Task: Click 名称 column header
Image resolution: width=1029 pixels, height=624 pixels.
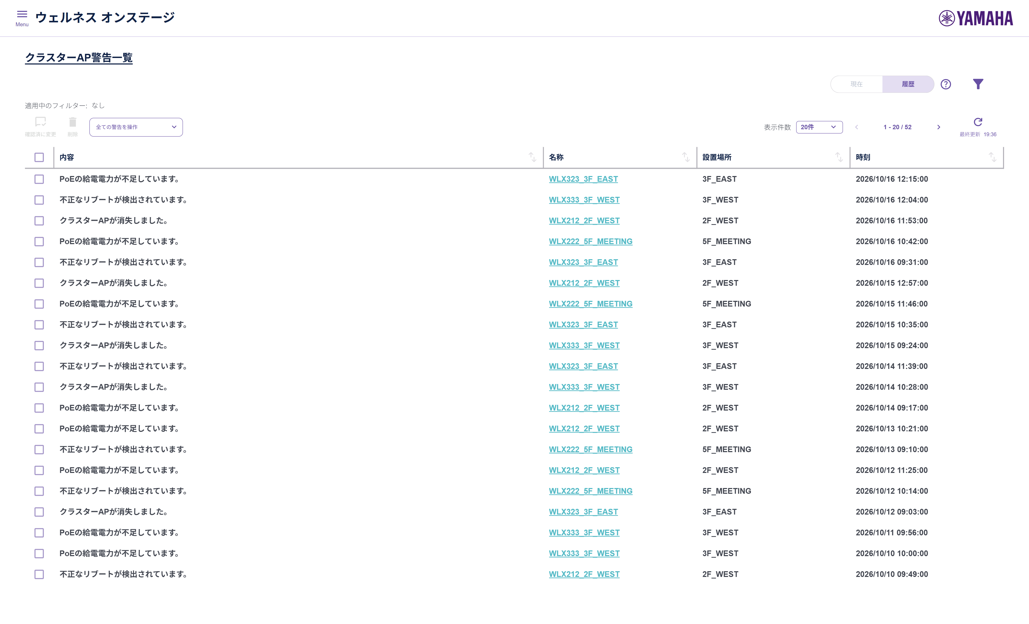Action: tap(556, 157)
